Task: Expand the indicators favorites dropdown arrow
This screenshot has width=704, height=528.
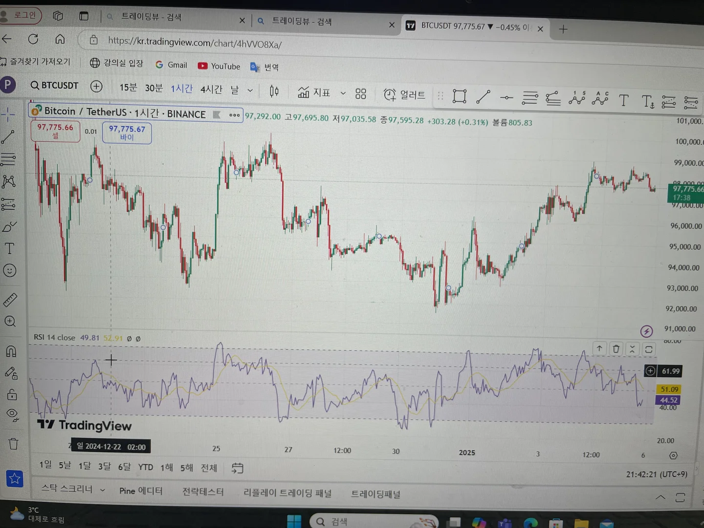Action: pyautogui.click(x=343, y=93)
